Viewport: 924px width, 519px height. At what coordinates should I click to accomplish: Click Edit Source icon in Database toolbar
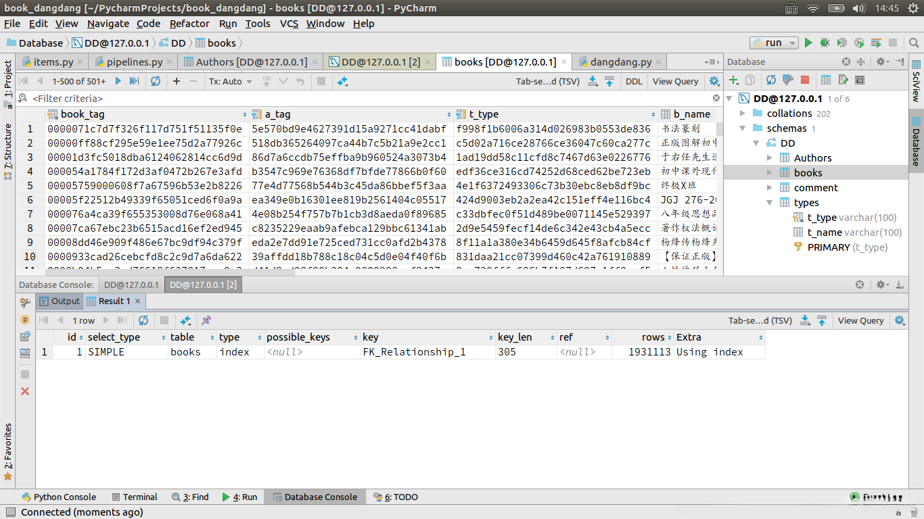point(843,80)
